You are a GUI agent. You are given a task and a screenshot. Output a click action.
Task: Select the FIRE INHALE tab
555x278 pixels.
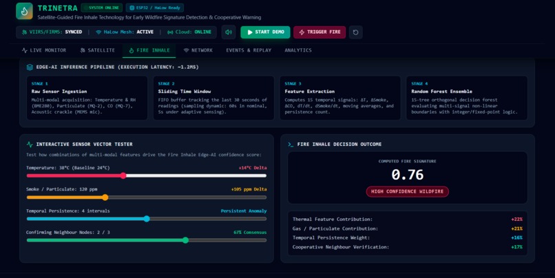pos(149,50)
